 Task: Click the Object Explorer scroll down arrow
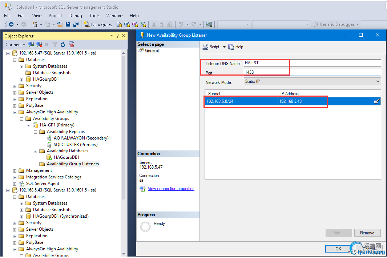(x=124, y=254)
